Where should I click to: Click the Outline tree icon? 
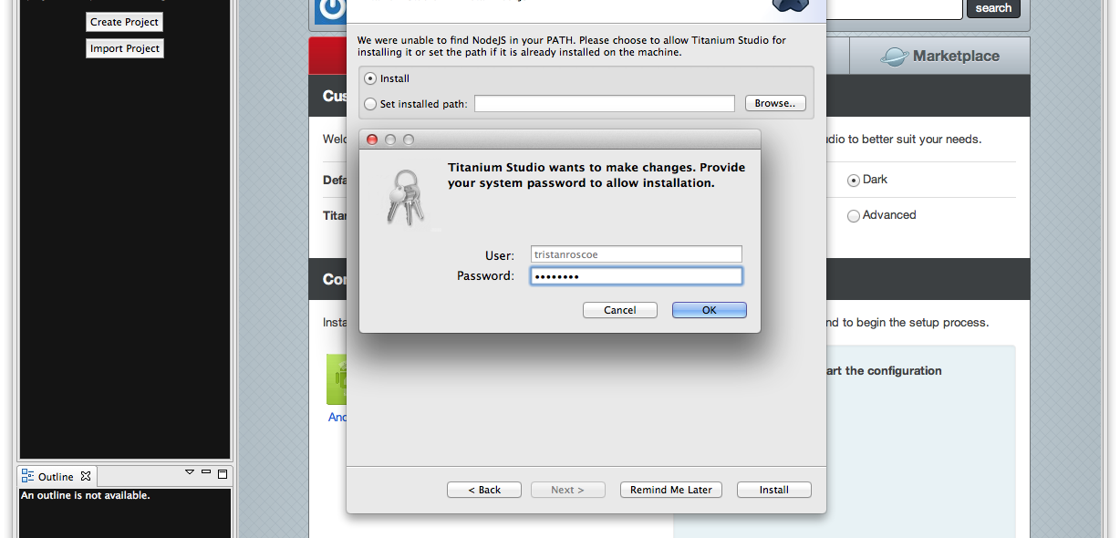[27, 476]
